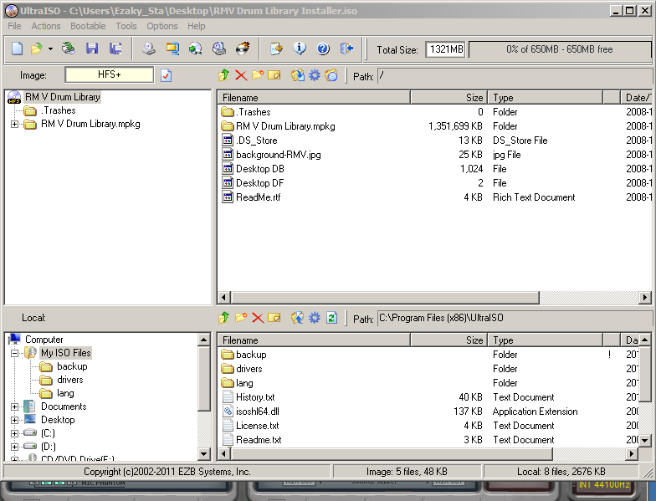Click the Compress/Convert image icon
This screenshot has height=501, width=656.
[x=172, y=49]
